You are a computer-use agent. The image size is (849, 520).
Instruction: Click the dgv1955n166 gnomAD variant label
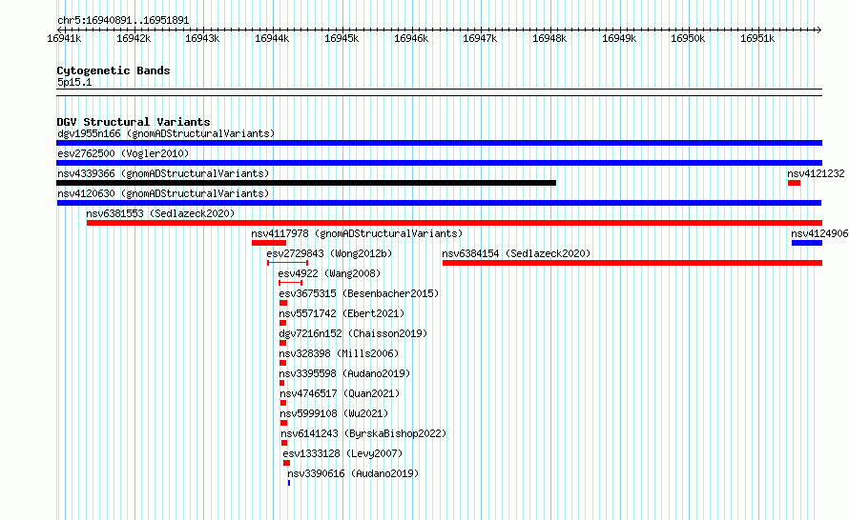click(166, 133)
